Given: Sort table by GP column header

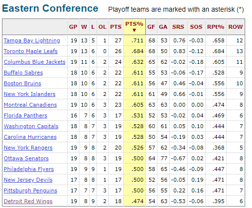Looking at the screenshot, I should [73, 27].
